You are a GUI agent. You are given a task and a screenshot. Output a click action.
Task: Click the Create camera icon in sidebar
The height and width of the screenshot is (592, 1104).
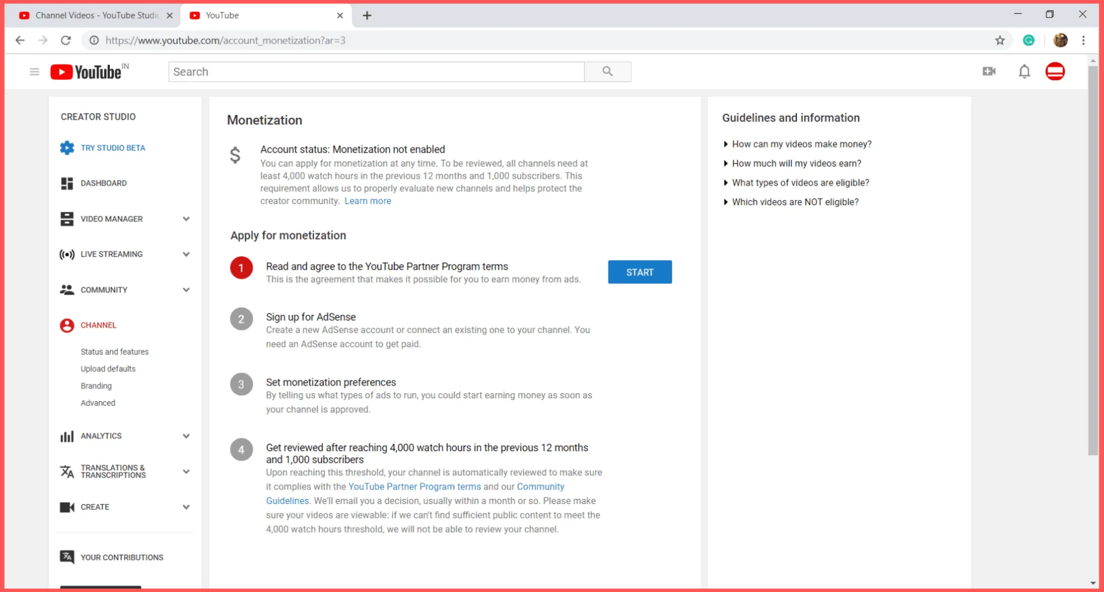[67, 507]
